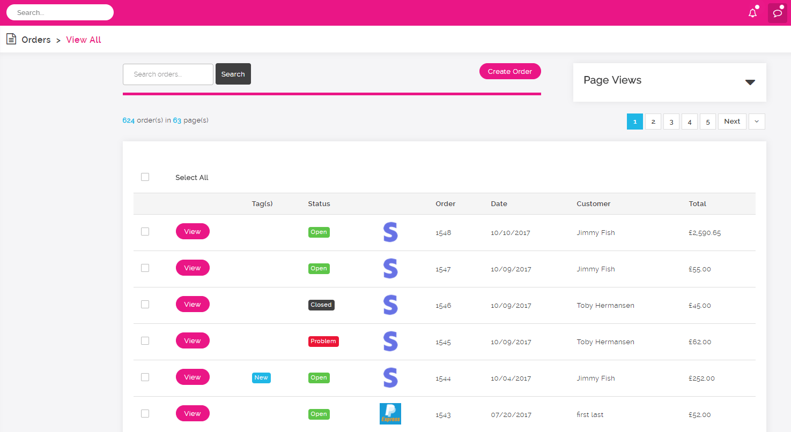Click the View All breadcrumb link
Viewport: 791px width, 432px height.
pos(84,40)
